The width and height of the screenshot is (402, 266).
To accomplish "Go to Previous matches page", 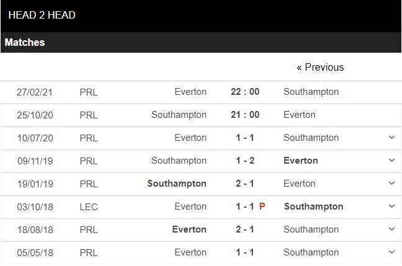I will (320, 67).
